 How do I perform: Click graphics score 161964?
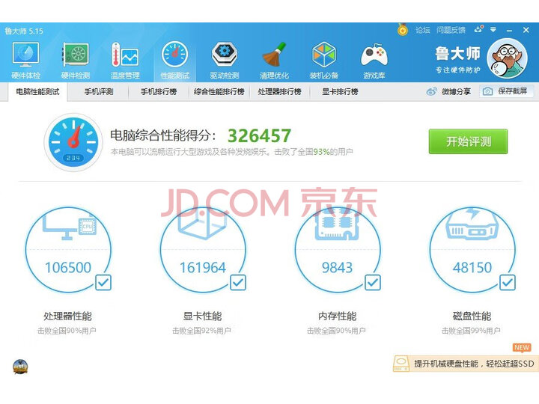pyautogui.click(x=203, y=267)
